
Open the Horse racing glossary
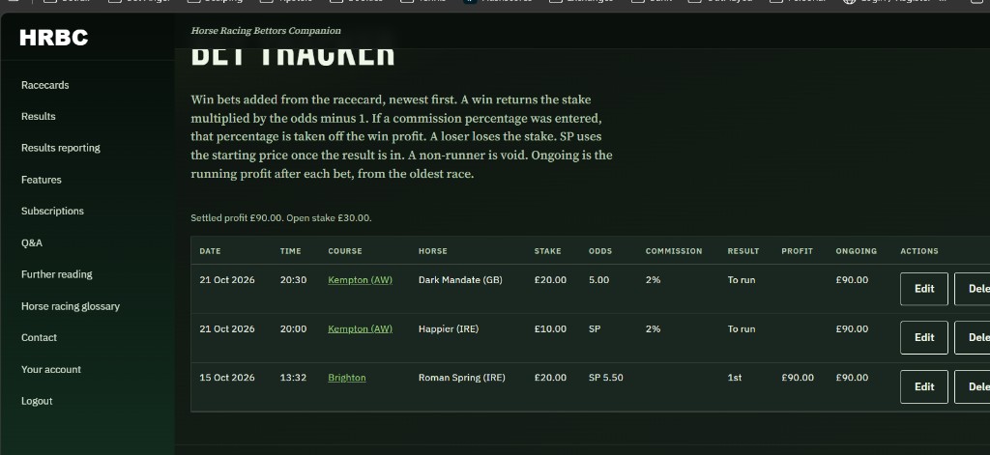[x=70, y=306]
